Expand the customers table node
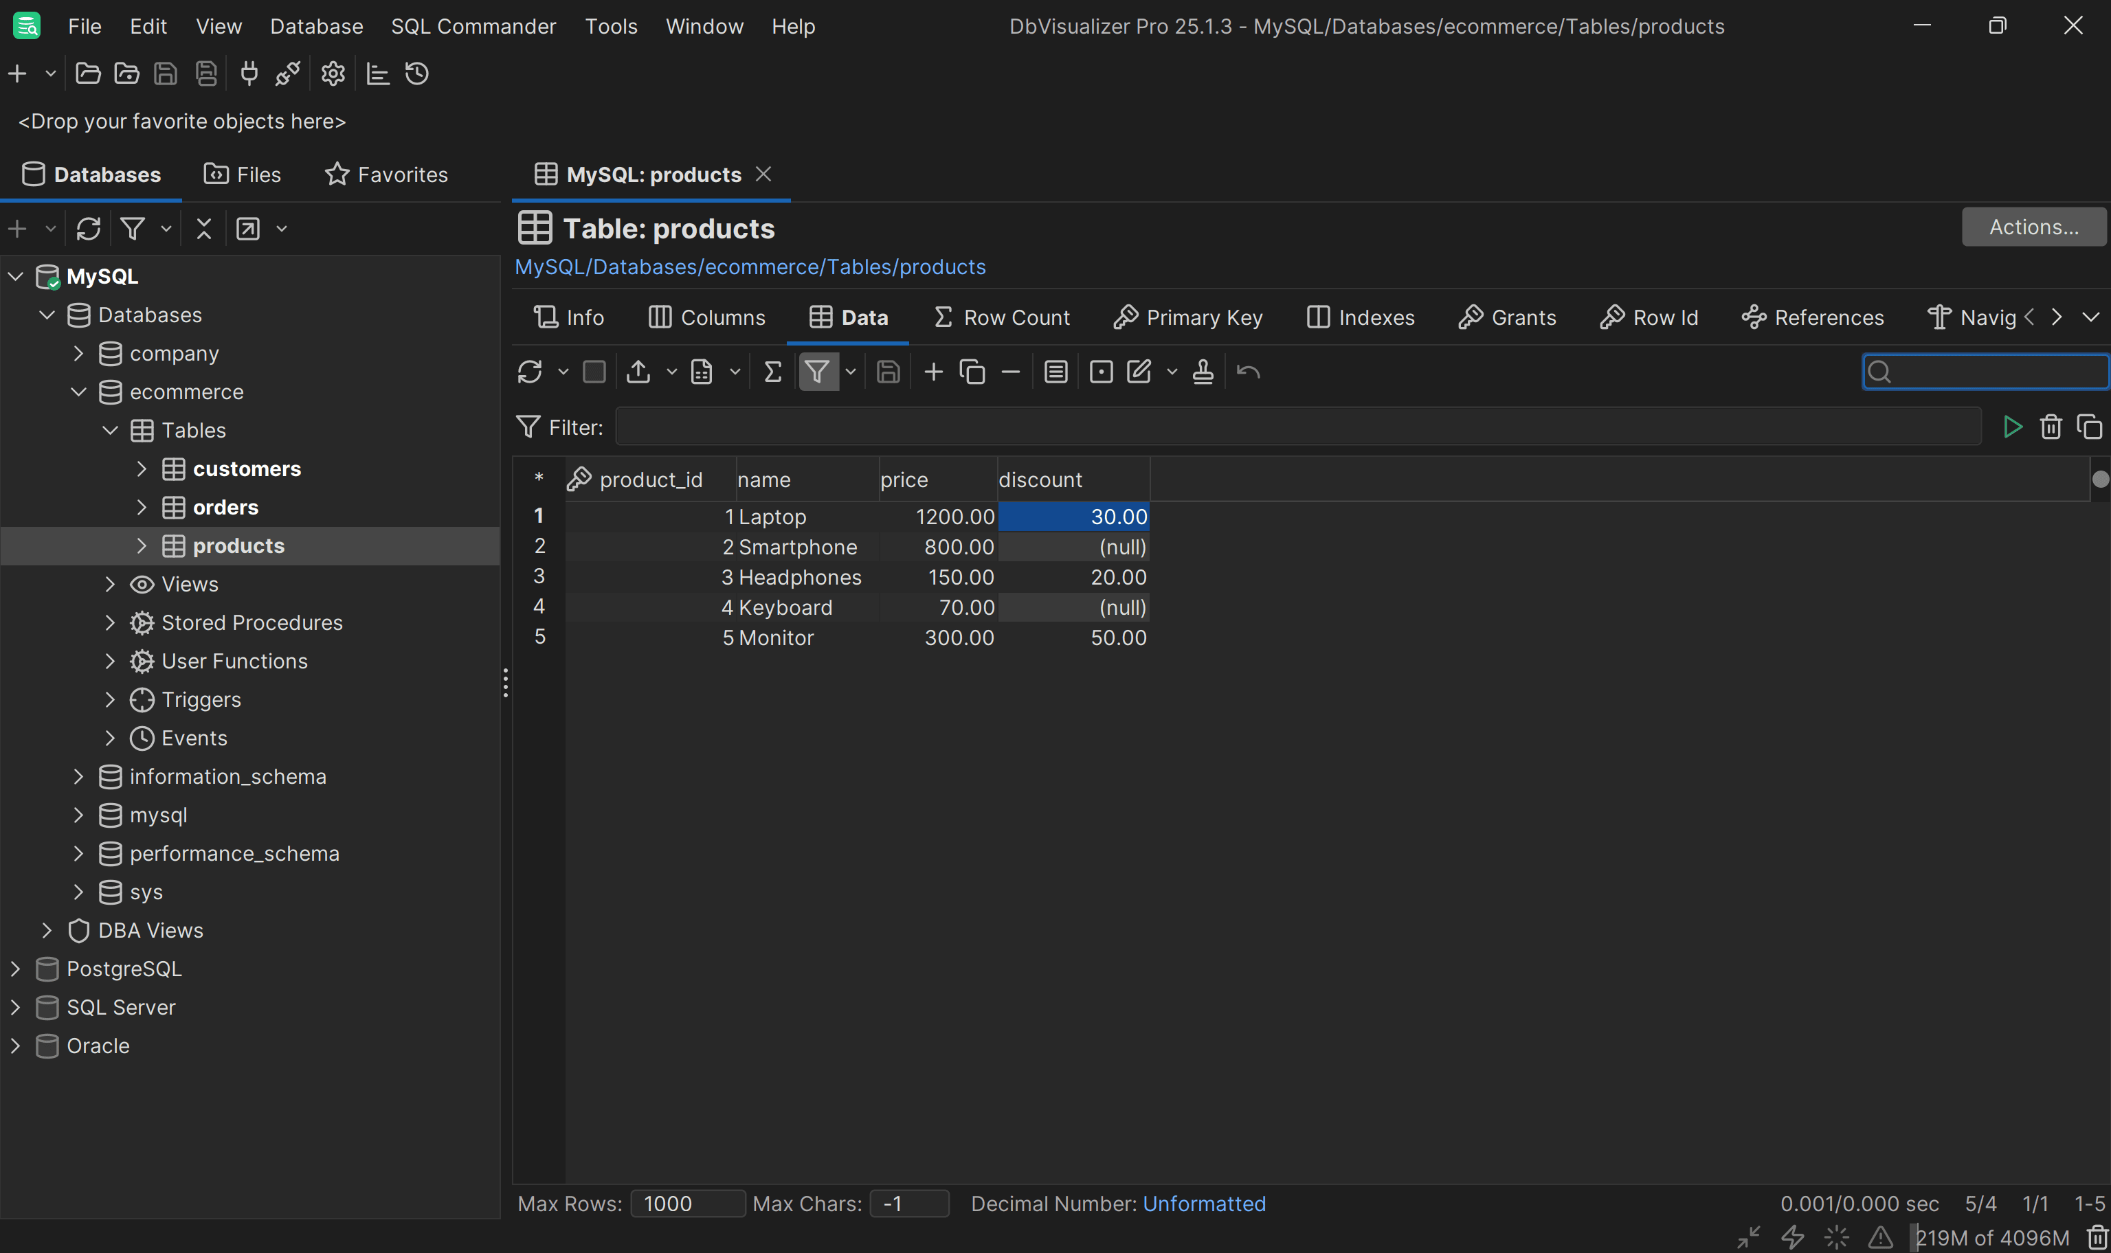 click(x=141, y=469)
